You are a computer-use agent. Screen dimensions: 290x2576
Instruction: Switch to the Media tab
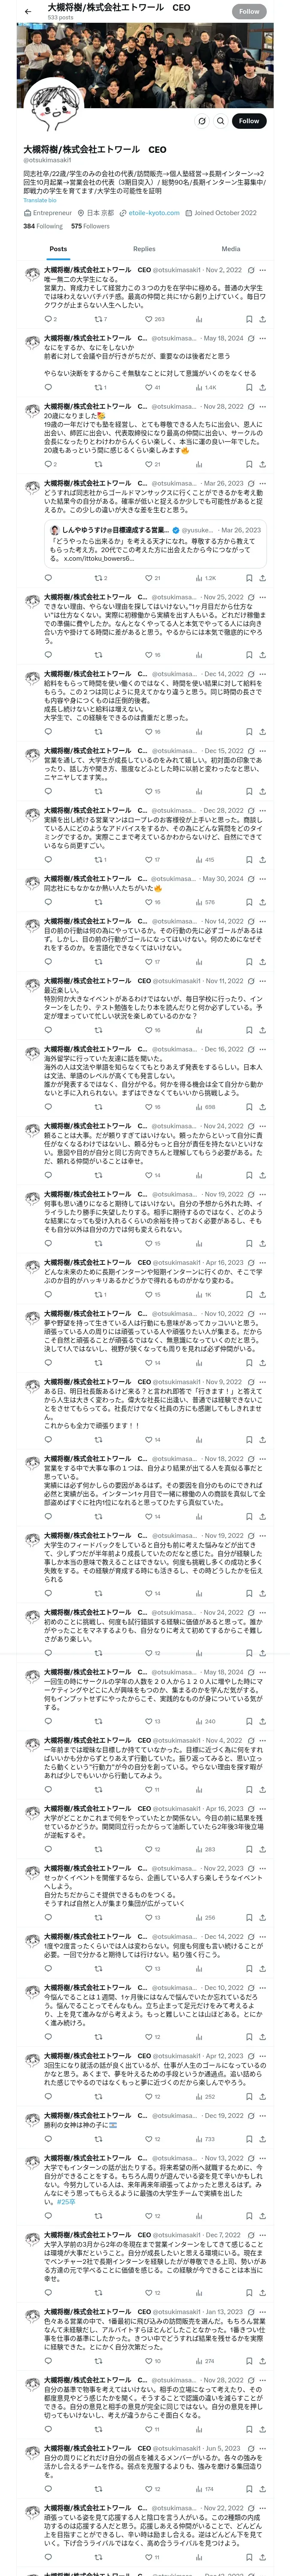click(231, 249)
